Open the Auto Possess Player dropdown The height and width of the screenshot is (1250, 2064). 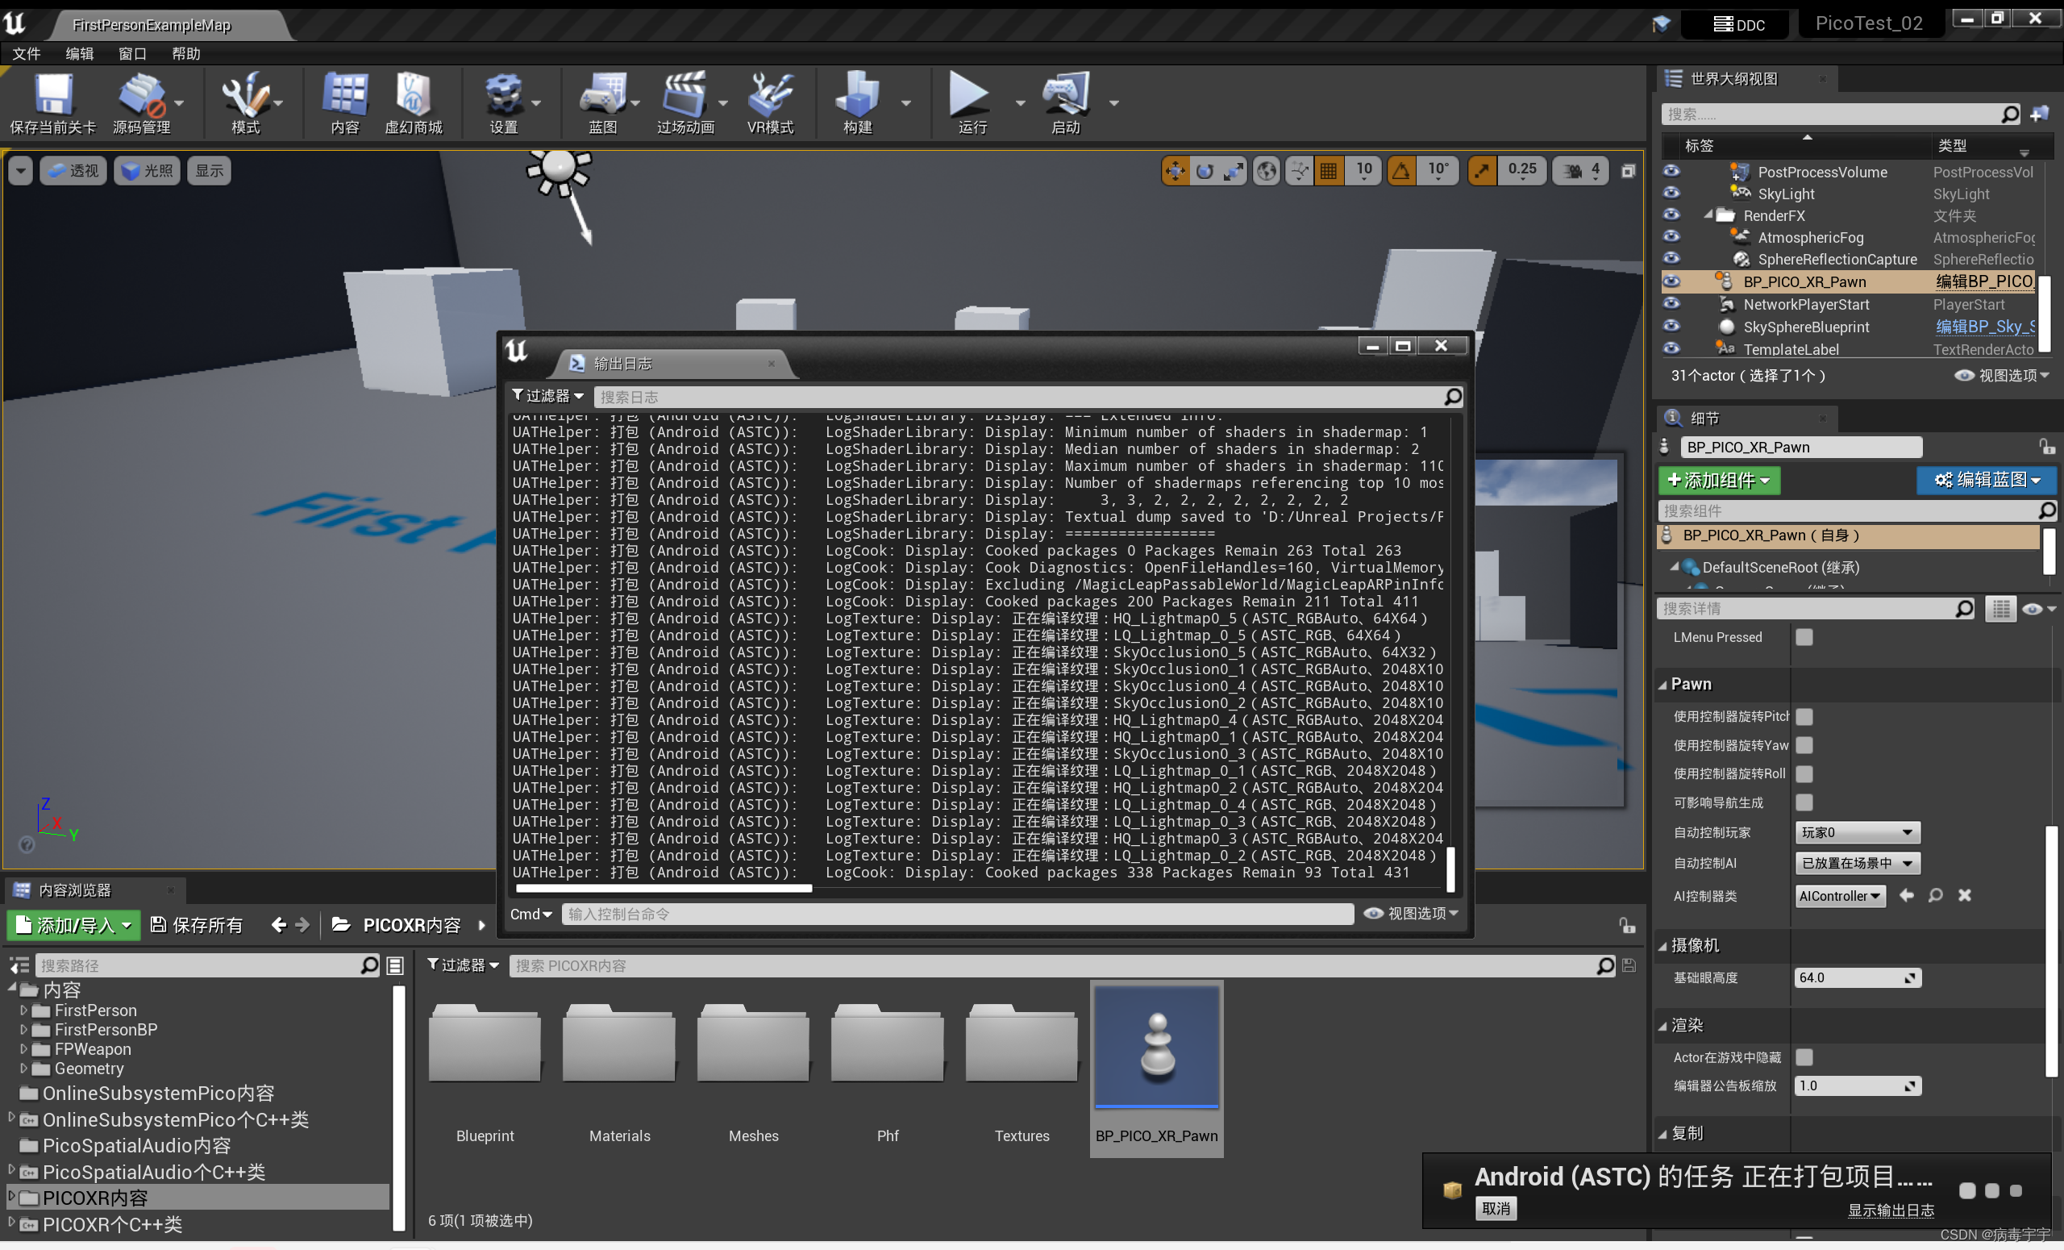tap(1857, 833)
